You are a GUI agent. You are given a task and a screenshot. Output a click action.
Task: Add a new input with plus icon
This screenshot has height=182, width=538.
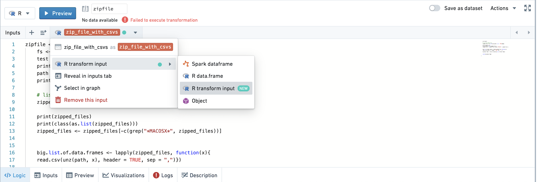(31, 33)
